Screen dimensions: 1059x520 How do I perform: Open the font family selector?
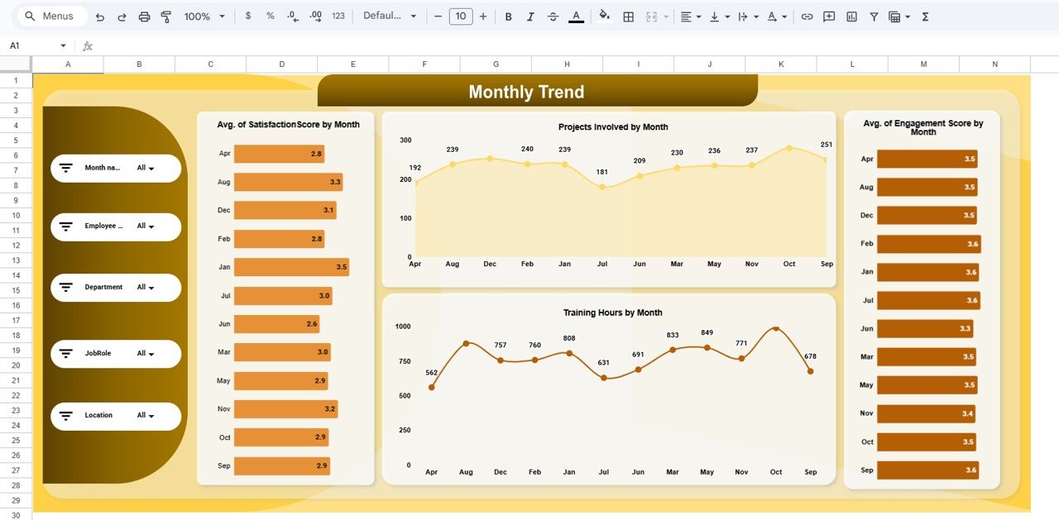[x=389, y=16]
